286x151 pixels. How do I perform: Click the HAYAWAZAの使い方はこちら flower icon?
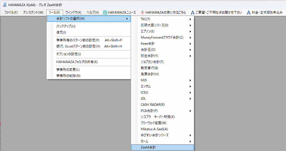point(142,12)
